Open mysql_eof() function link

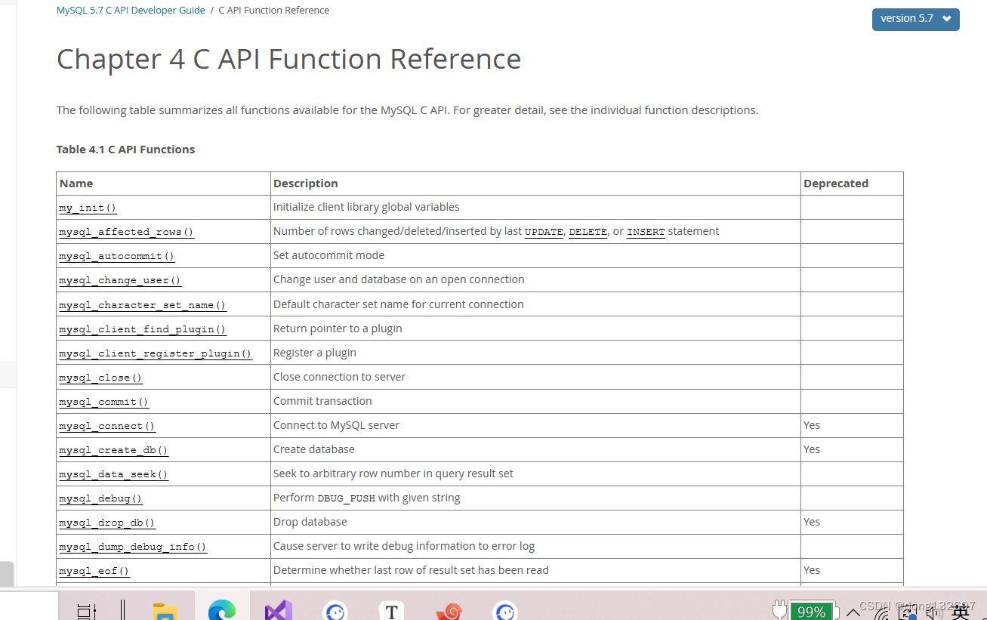94,571
